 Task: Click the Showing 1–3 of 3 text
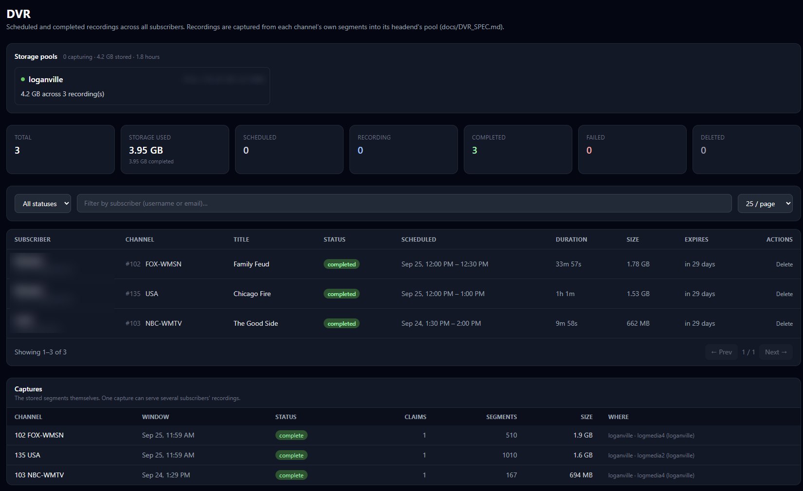click(40, 352)
